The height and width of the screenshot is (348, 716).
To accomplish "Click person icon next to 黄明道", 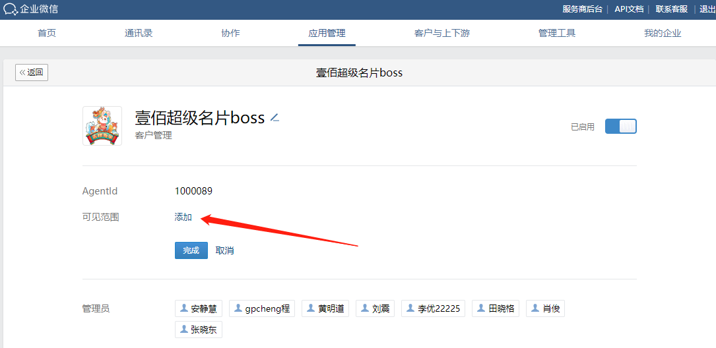I will (311, 308).
